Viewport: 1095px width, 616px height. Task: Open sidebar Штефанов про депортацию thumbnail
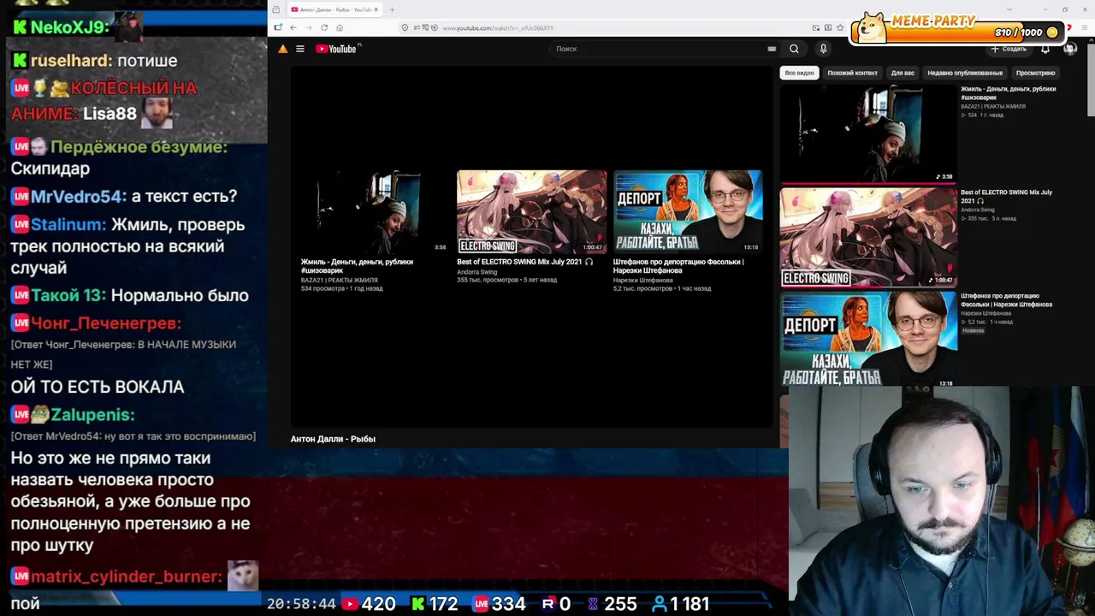(868, 340)
